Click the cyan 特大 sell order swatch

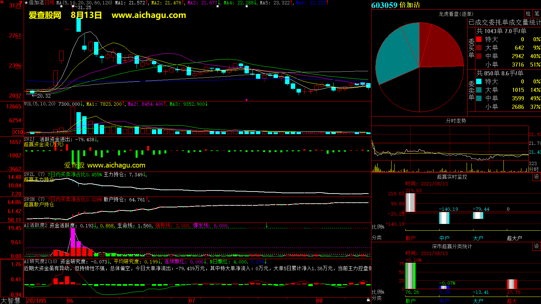tap(479, 81)
